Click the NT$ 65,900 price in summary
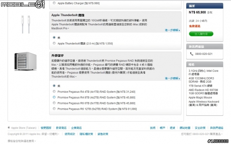Viewport: 231px width, 144px height. click(197, 12)
